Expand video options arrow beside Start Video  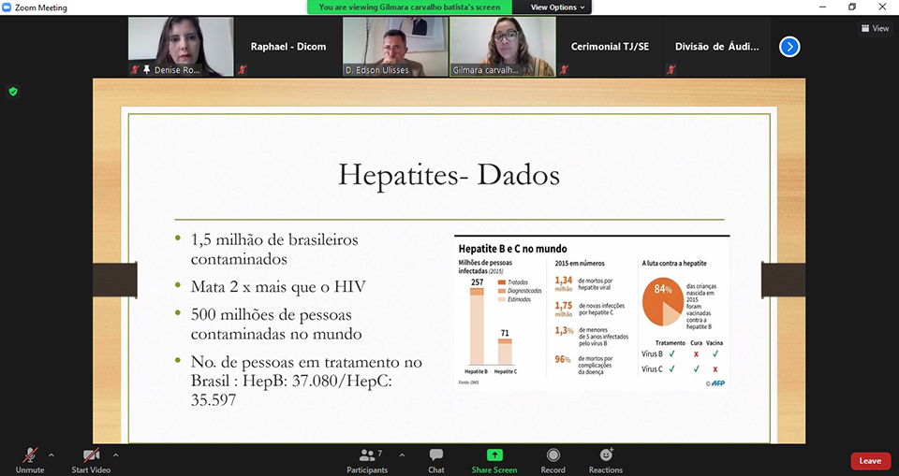click(x=115, y=455)
